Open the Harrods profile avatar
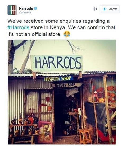The height and width of the screenshot is (146, 127). pyautogui.click(x=12, y=10)
